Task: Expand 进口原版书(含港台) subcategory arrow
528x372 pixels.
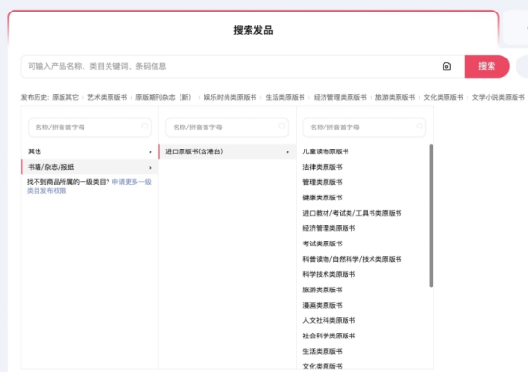Action: 288,152
